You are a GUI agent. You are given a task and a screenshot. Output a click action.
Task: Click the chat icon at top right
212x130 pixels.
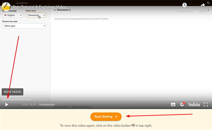coord(208,3)
